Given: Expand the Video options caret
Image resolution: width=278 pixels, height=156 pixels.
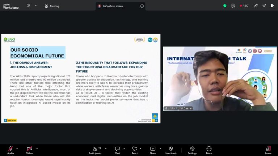Looking at the screenshot, I should click(x=37, y=149).
